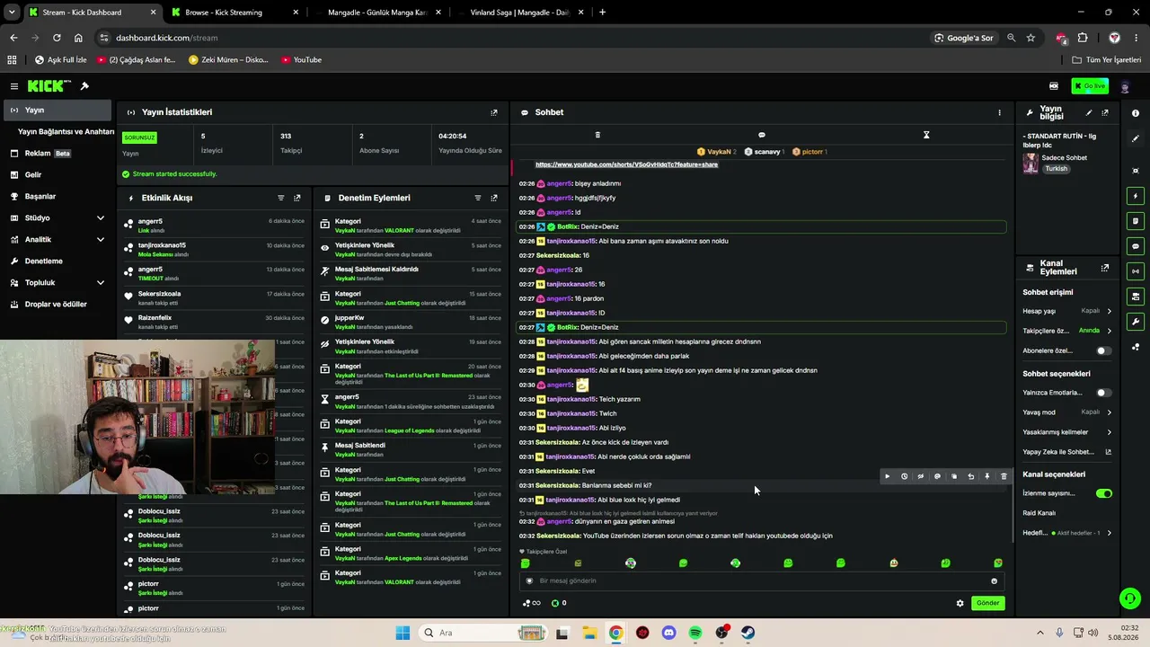
Task: Open Yasaklanmış kelimeler setting
Action: click(x=1067, y=432)
